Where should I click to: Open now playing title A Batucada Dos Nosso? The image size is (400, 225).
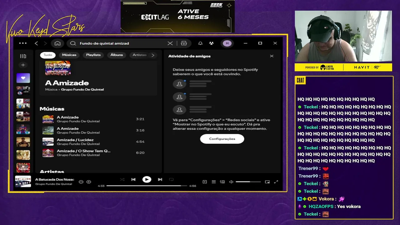tap(54, 179)
